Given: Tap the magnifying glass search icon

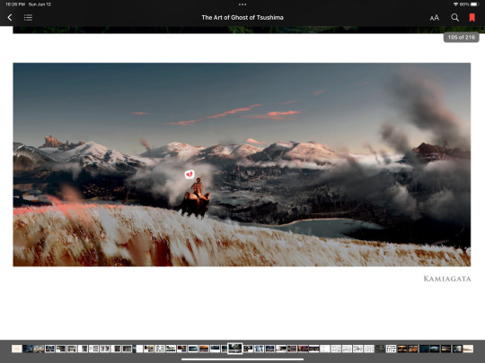Looking at the screenshot, I should click(454, 18).
